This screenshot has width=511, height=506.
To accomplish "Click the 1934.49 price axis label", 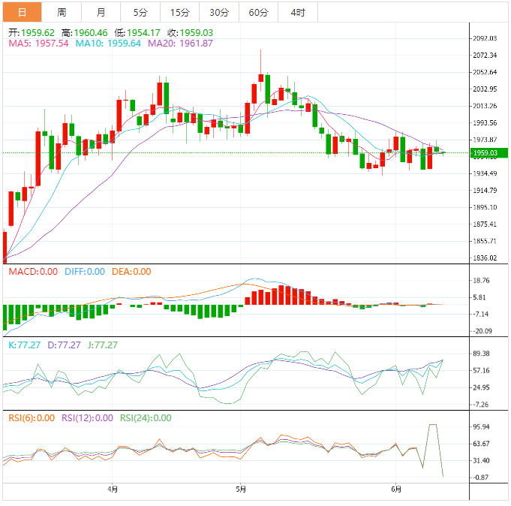I will (x=485, y=173).
